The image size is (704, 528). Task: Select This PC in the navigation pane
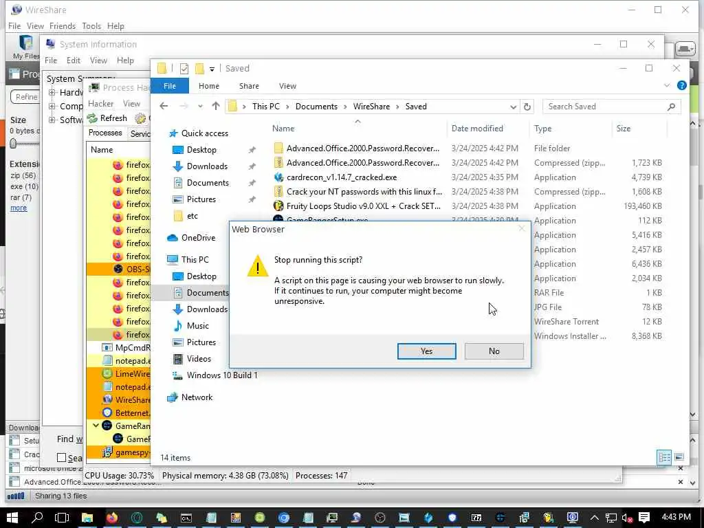click(195, 259)
